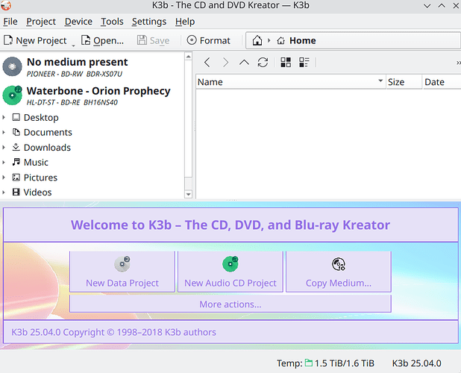Viewport: 461px width, 373px height.
Task: Switch to details list view mode
Action: tap(304, 63)
